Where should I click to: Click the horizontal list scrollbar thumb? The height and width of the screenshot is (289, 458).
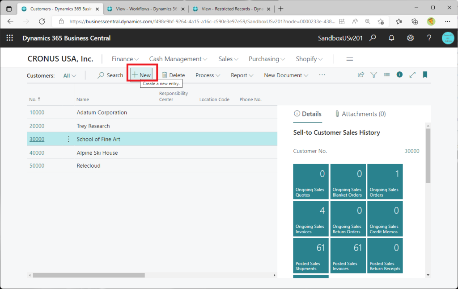click(89, 275)
